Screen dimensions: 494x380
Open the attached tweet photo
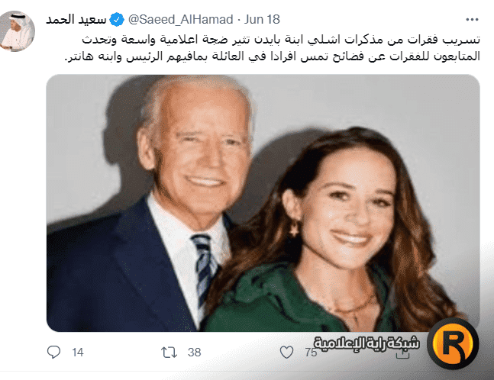tap(263, 203)
